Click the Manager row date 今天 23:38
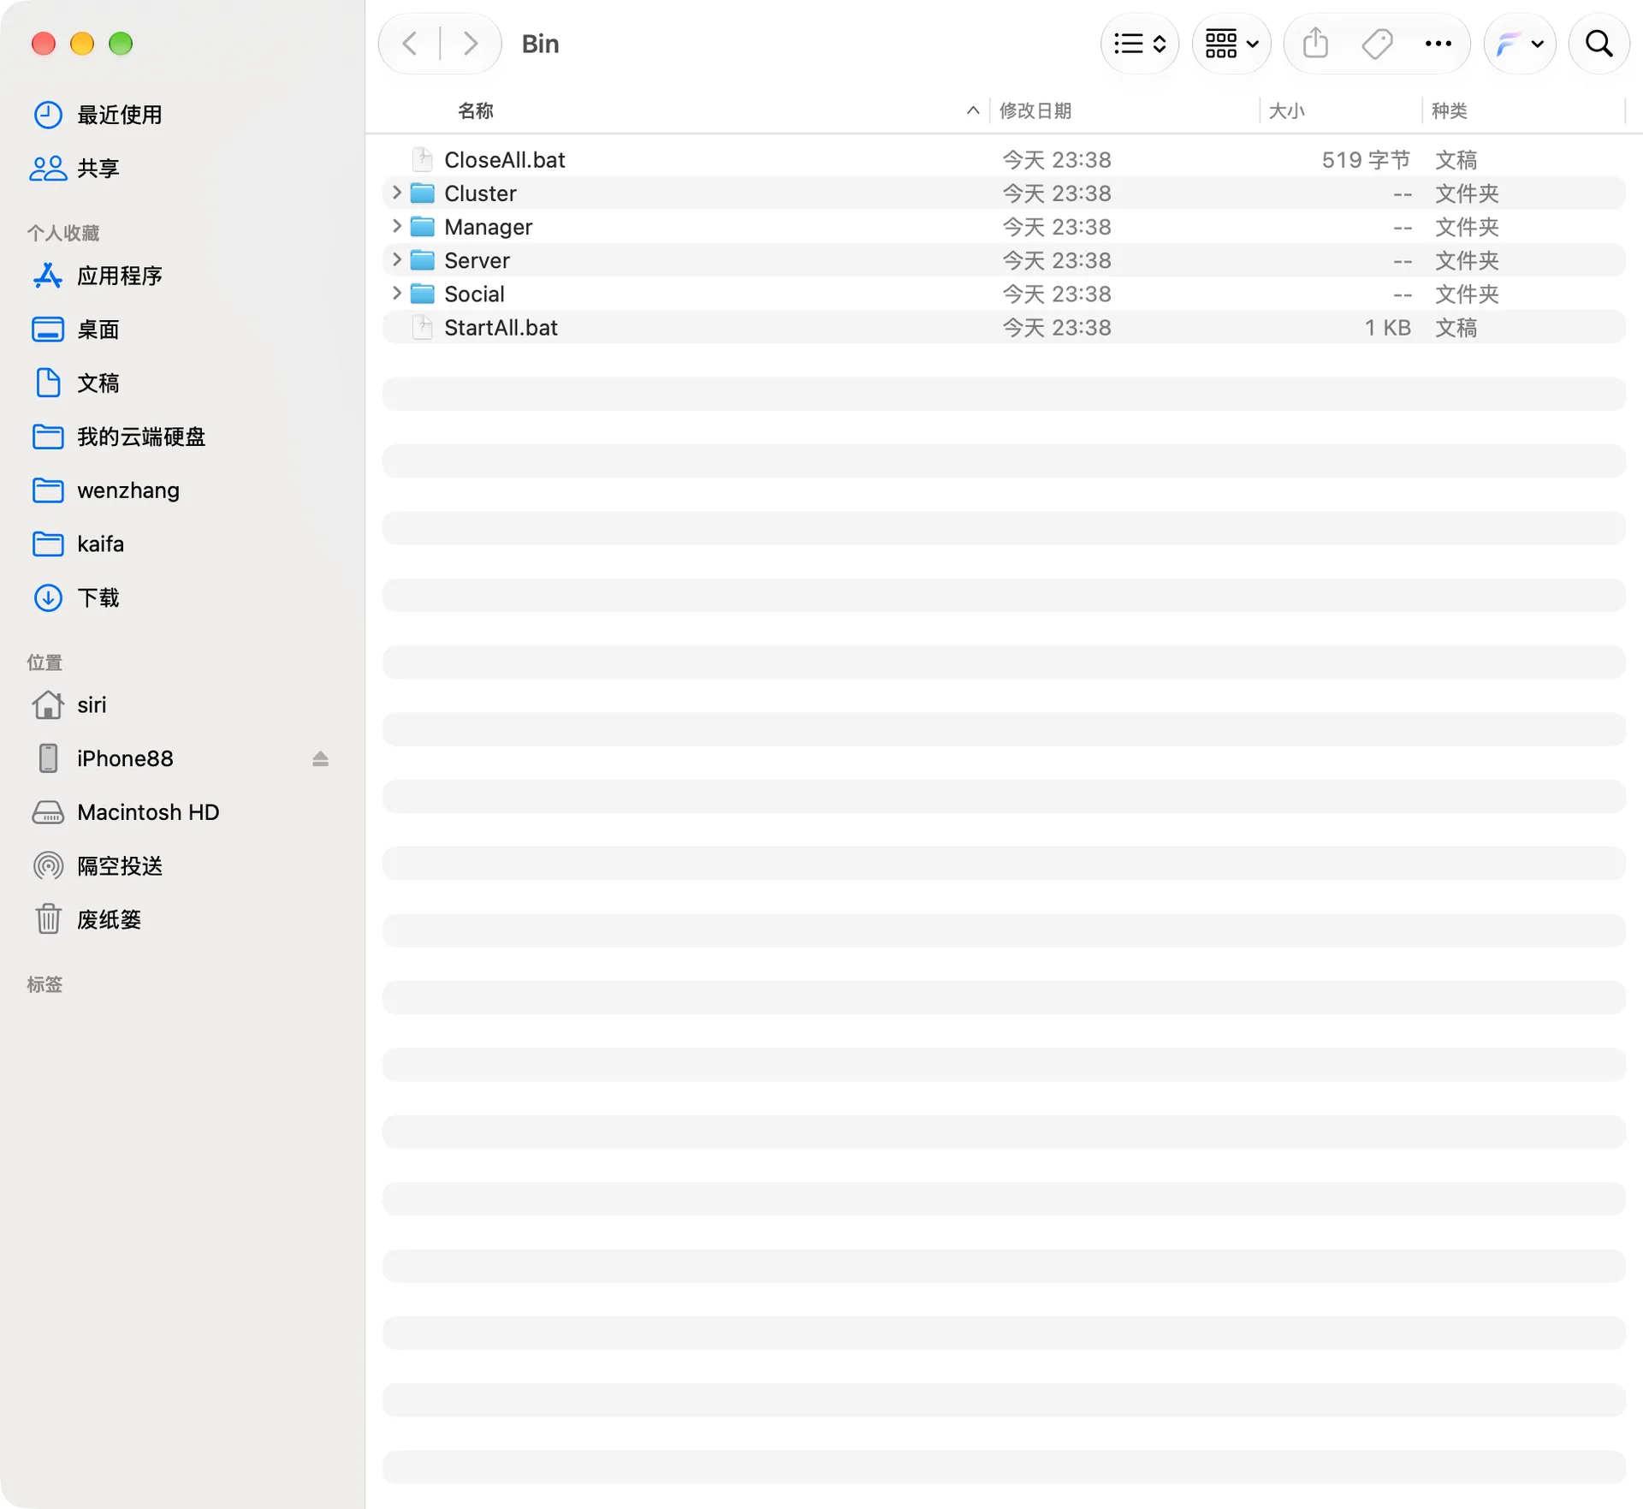Screen dimensions: 1643x1509 tap(1057, 227)
